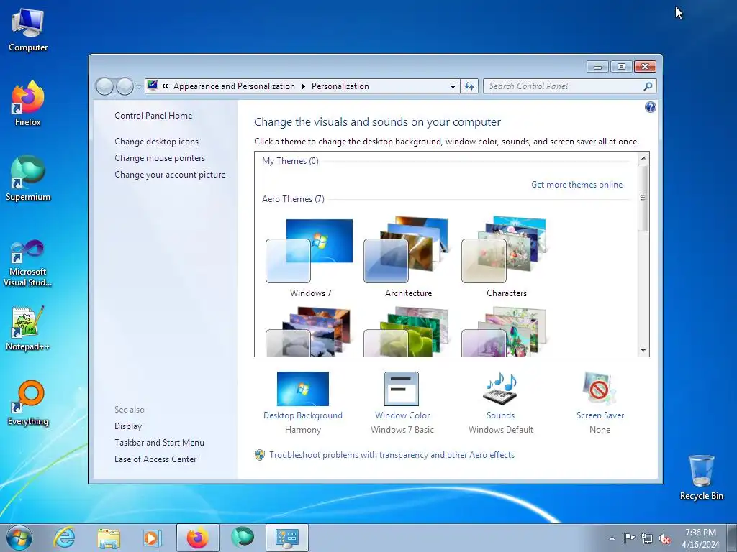Open the Window Color icon
The width and height of the screenshot is (737, 552).
coord(402,389)
